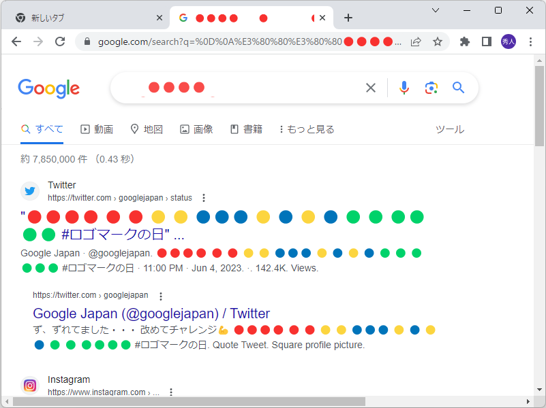Open the three-dot menu on the Twitter result
The image size is (546, 408).
[x=203, y=197]
